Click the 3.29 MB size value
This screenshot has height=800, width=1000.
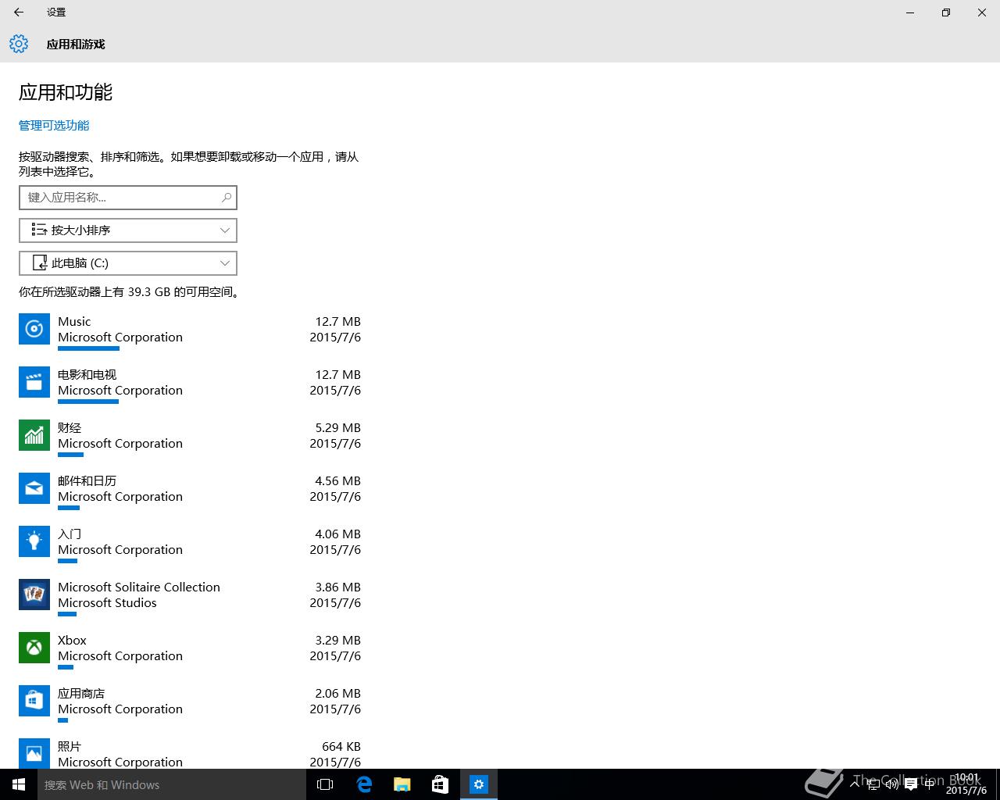[x=337, y=640]
